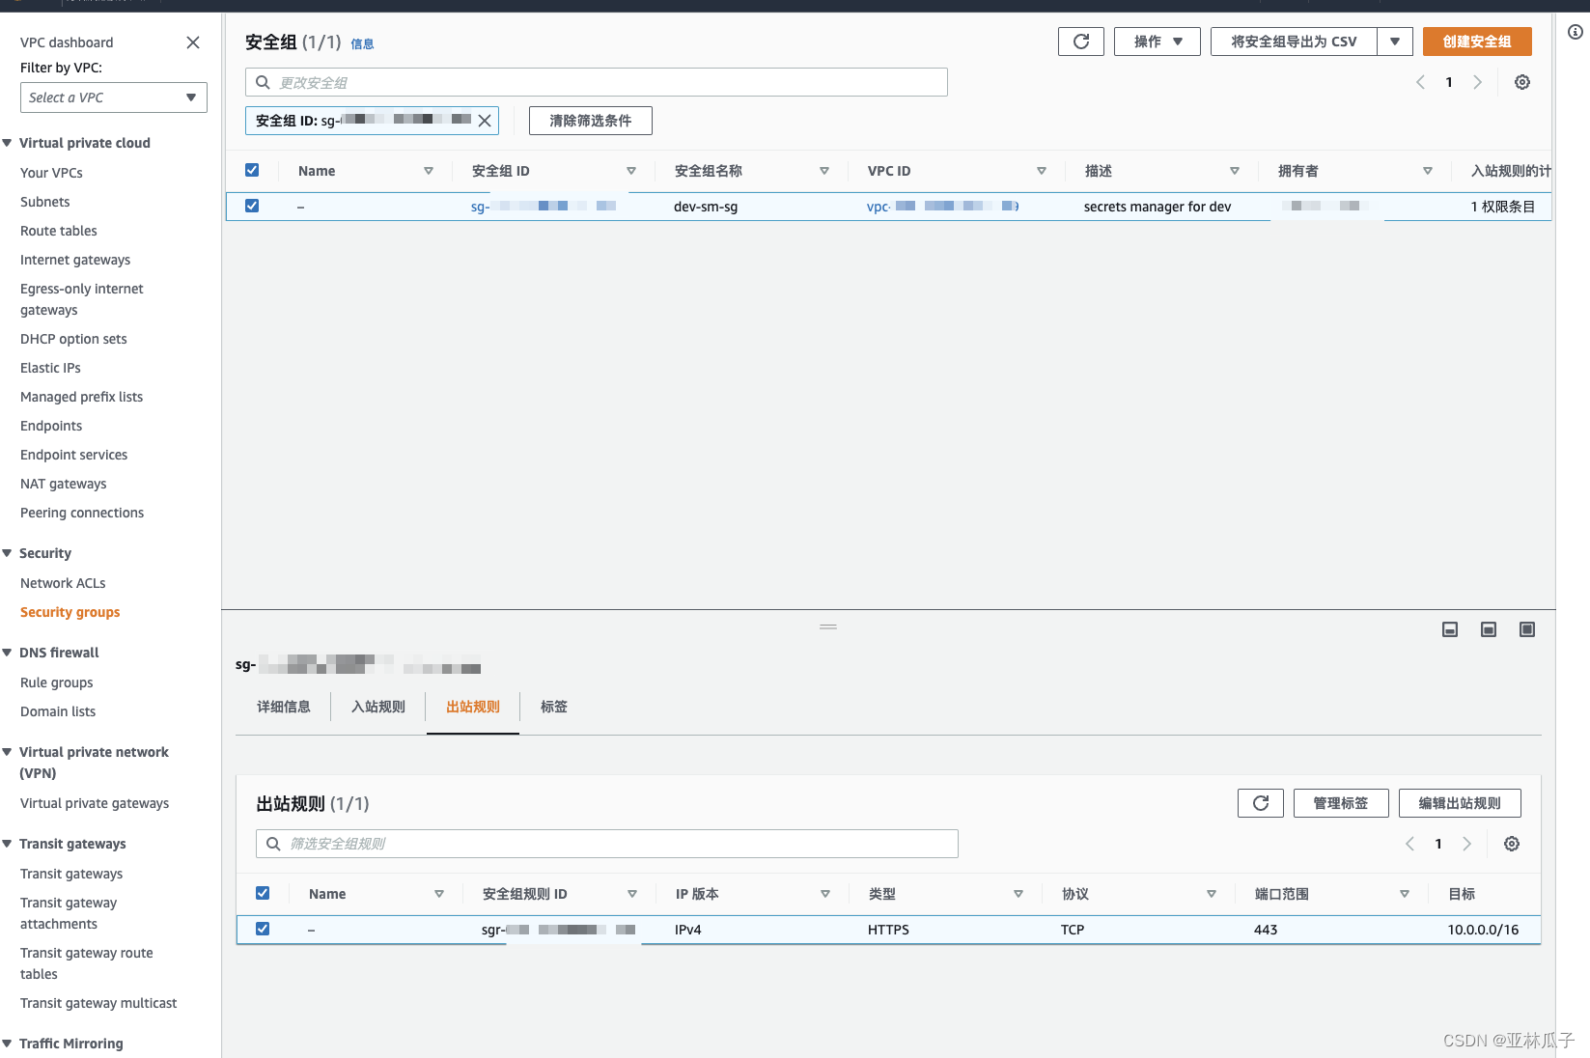Viewport: 1590px width, 1058px height.
Task: Collapse the Security section
Action: tap(8, 553)
